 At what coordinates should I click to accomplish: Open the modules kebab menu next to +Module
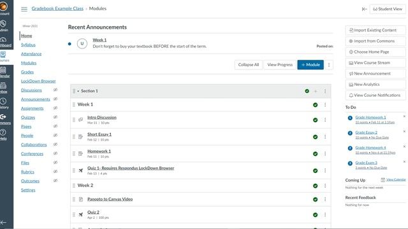[x=329, y=65]
